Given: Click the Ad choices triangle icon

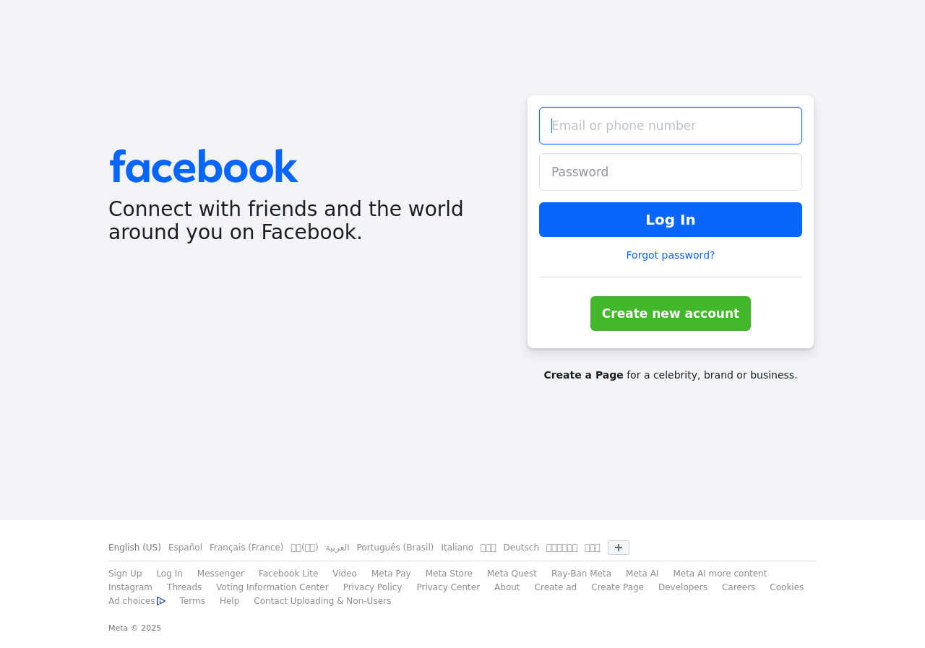Looking at the screenshot, I should 161,601.
